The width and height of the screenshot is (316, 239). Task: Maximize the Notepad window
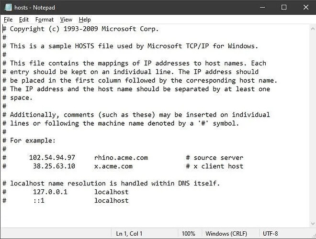pyautogui.click(x=284, y=7)
